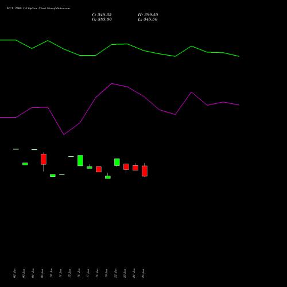Image resolution: width=287 pixels, height=287 pixels.
Task: Click the close price value C: 348.35
Action: [x=102, y=15]
